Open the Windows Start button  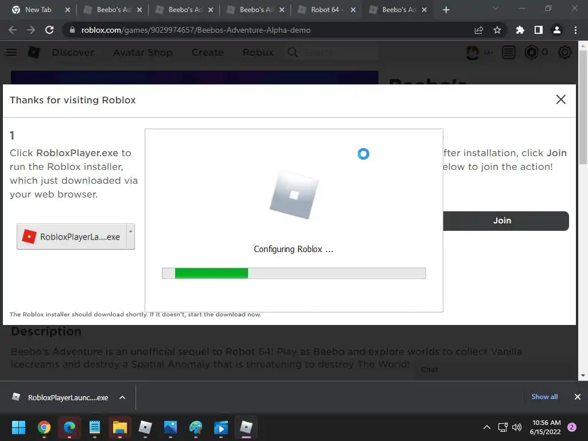tap(18, 427)
